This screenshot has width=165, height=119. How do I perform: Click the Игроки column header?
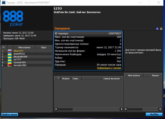66,79
